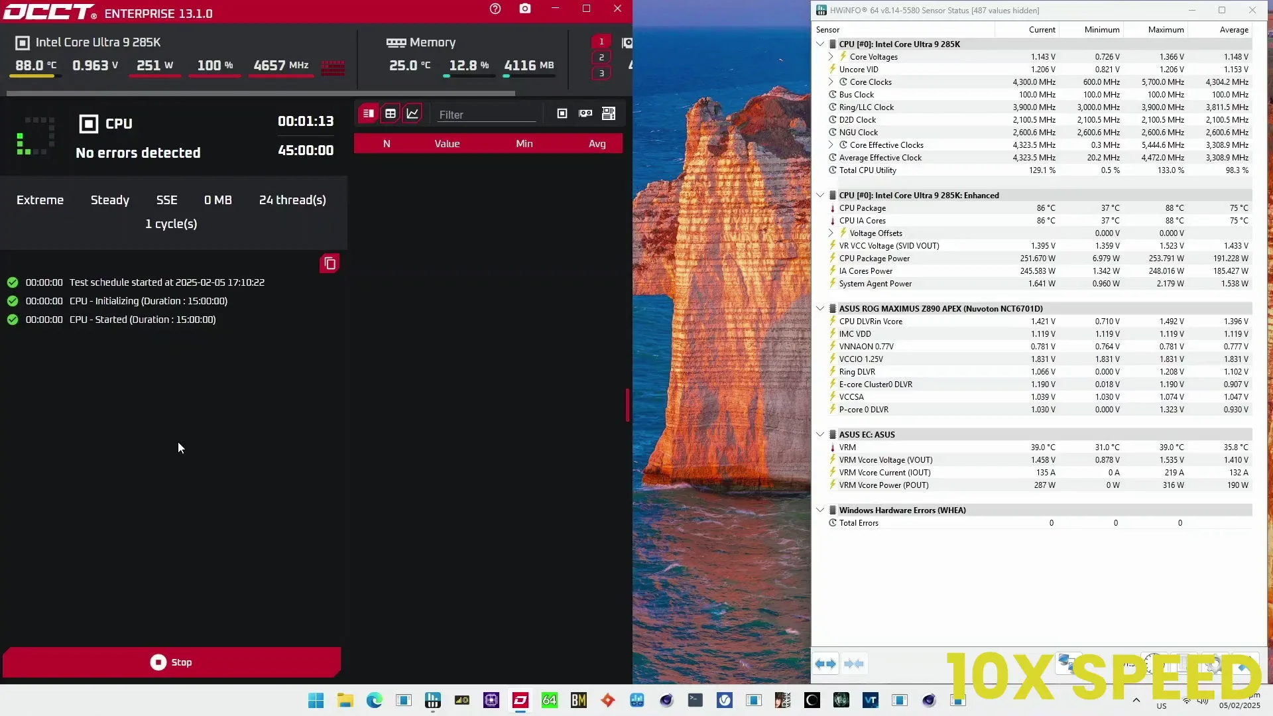Open the BM benchmark taskbar icon
Image resolution: width=1273 pixels, height=716 pixels.
[x=579, y=700]
